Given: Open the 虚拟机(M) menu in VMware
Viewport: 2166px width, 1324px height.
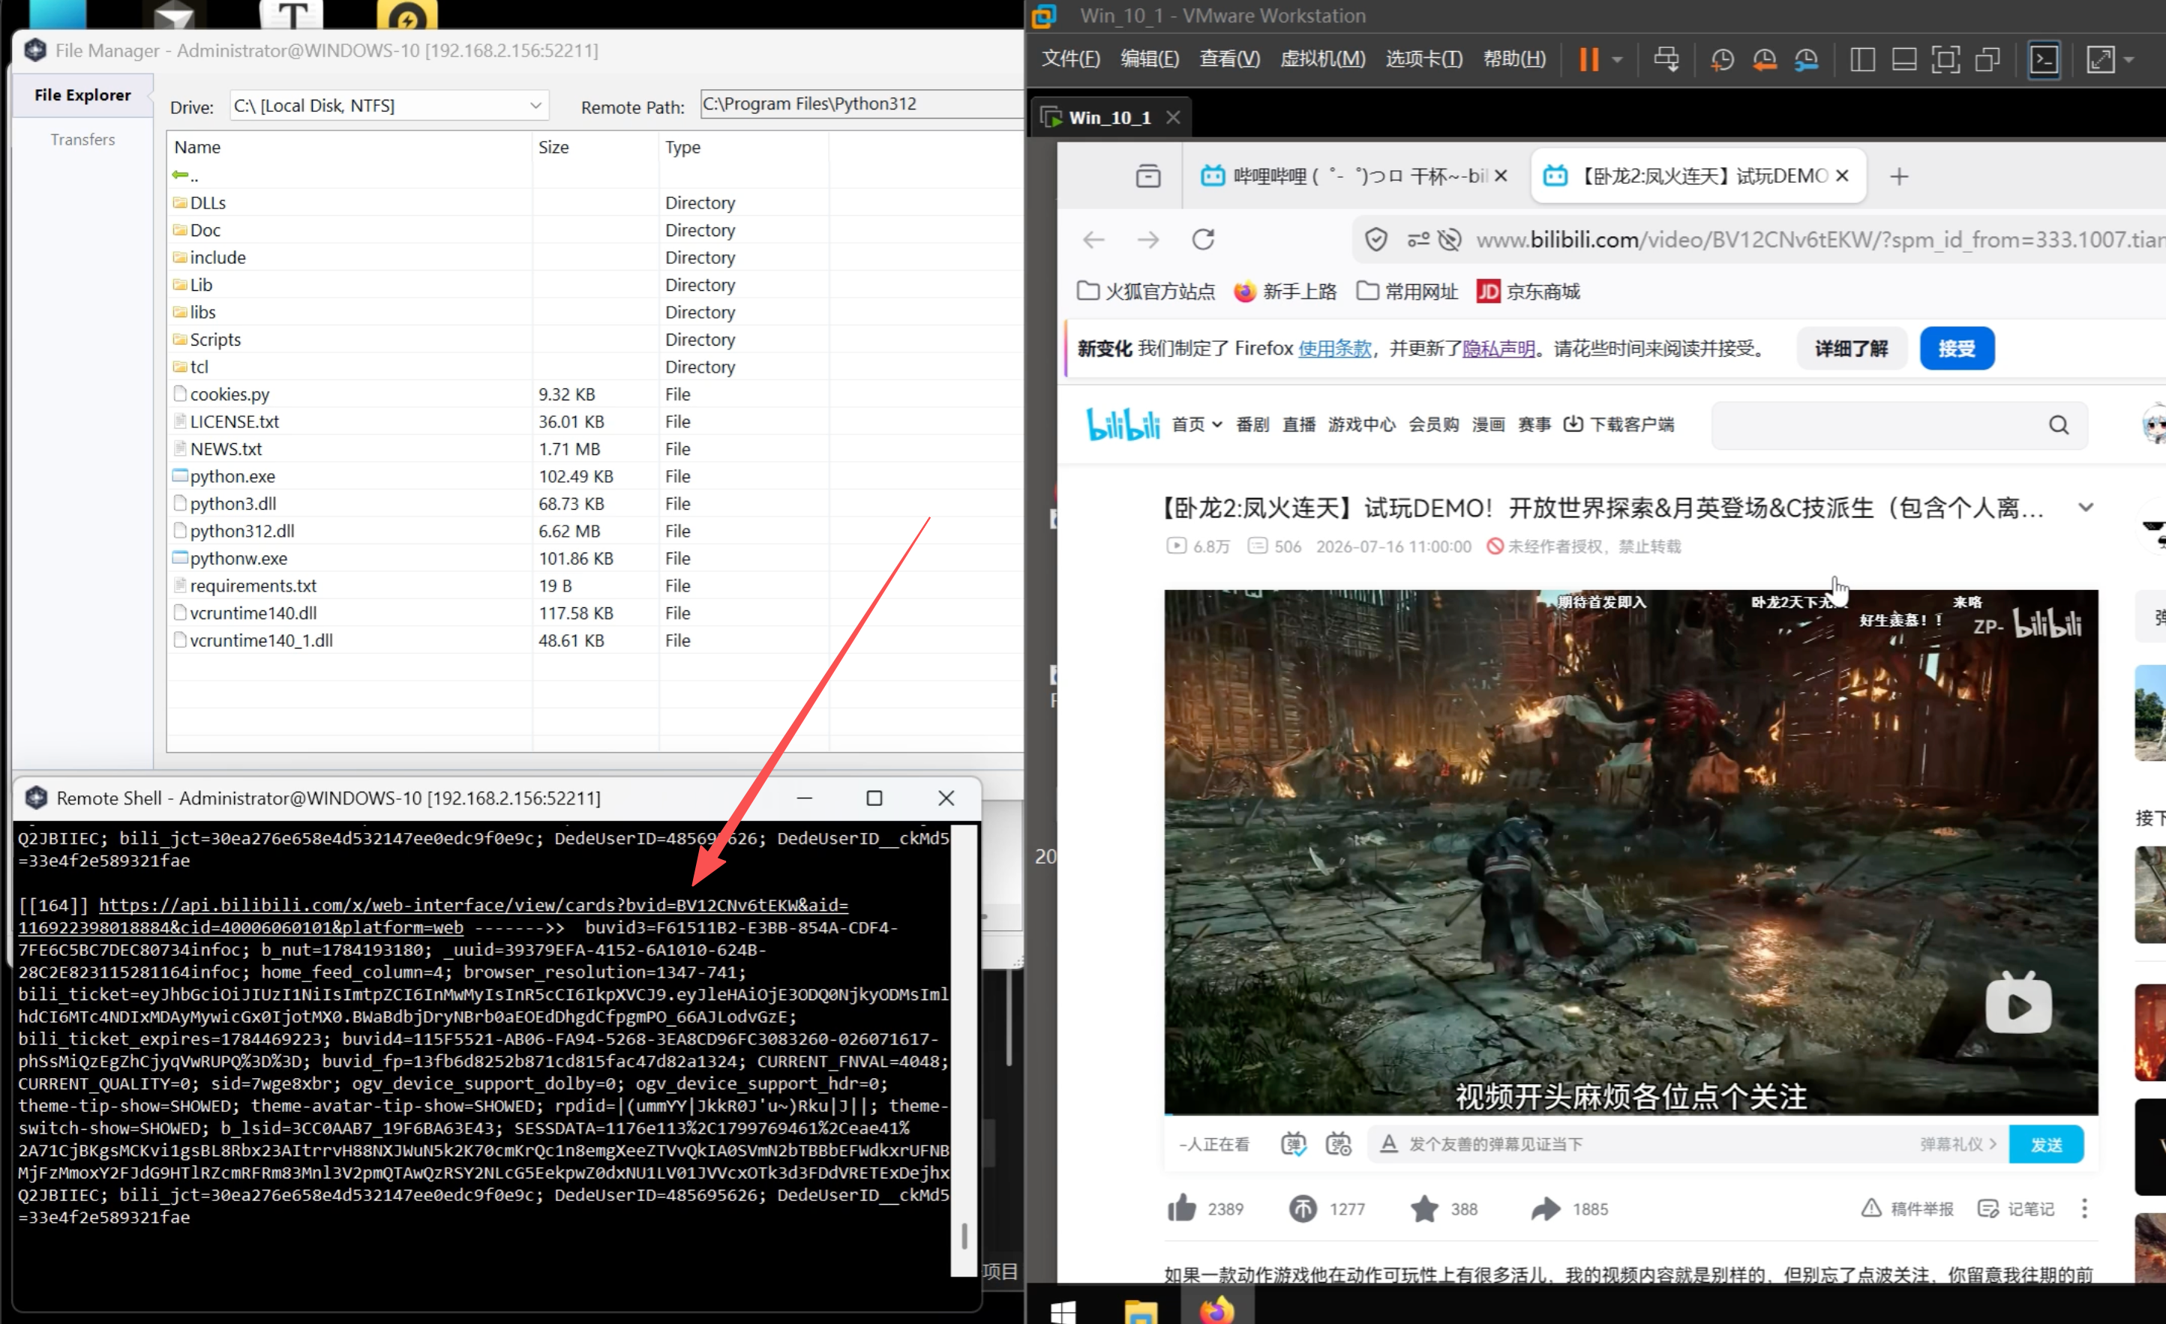Looking at the screenshot, I should pos(1322,59).
